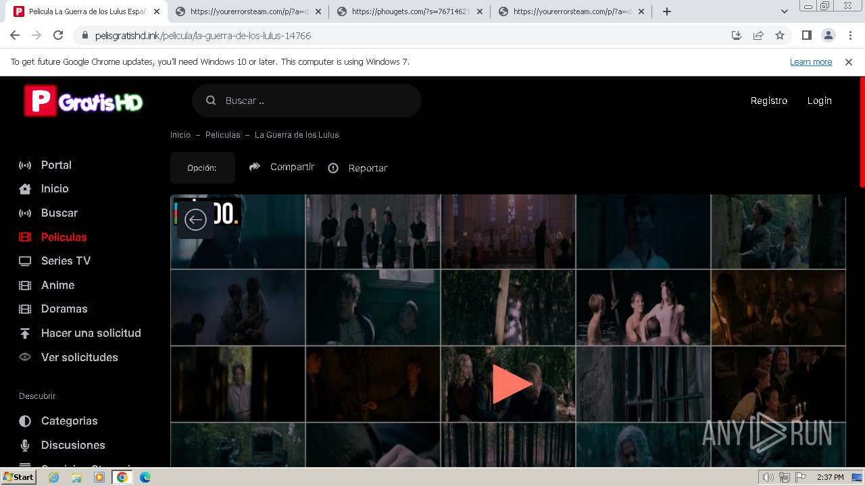Click the Buscar broadcast icon in sidebar

(x=25, y=213)
